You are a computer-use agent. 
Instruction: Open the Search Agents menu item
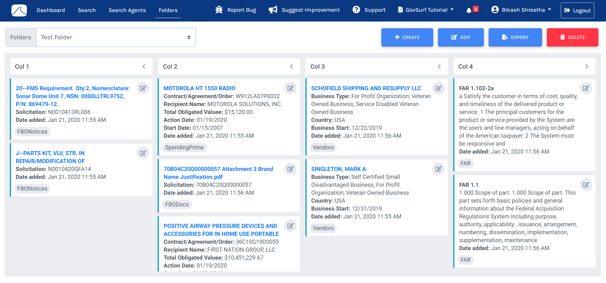click(x=127, y=10)
